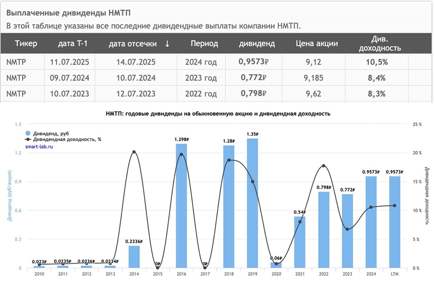This screenshot has height=283, width=434.
Task: Open the smart-lab.ru link
Action: (39, 147)
